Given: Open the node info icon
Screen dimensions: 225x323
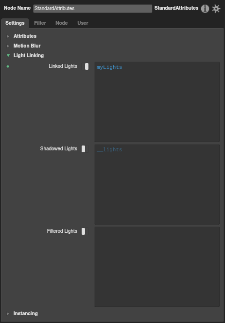Looking at the screenshot, I should coord(205,9).
